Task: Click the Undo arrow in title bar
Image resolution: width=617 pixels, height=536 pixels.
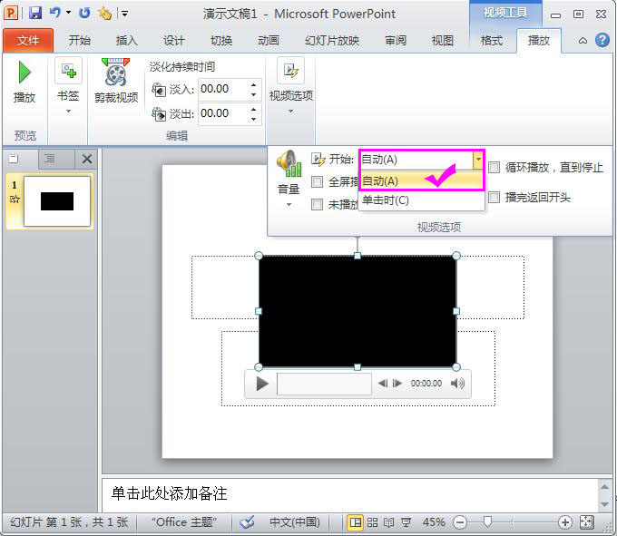Action: coord(55,14)
